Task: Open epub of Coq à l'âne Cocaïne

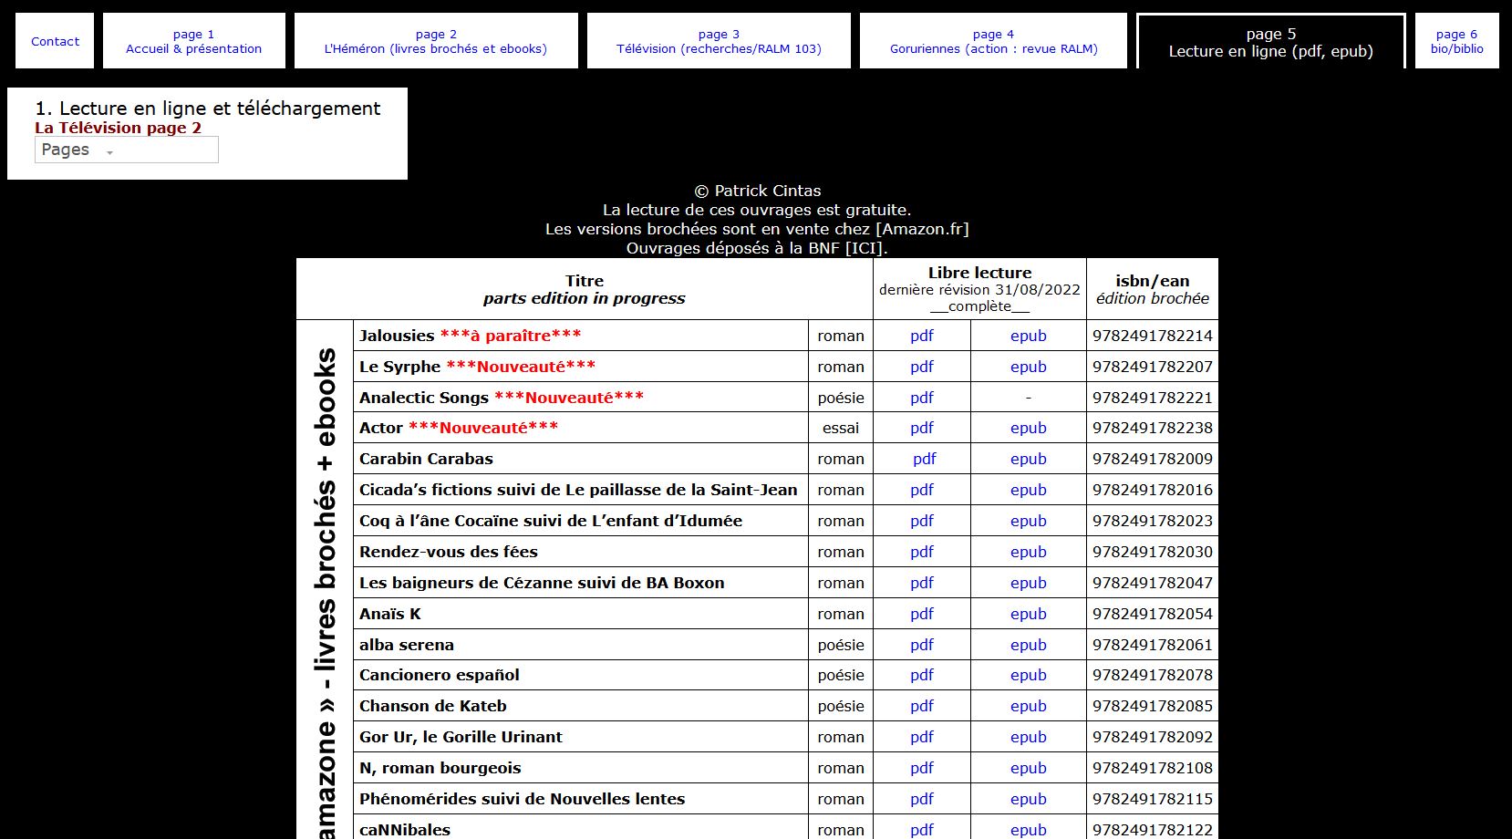Action: coord(1028,521)
